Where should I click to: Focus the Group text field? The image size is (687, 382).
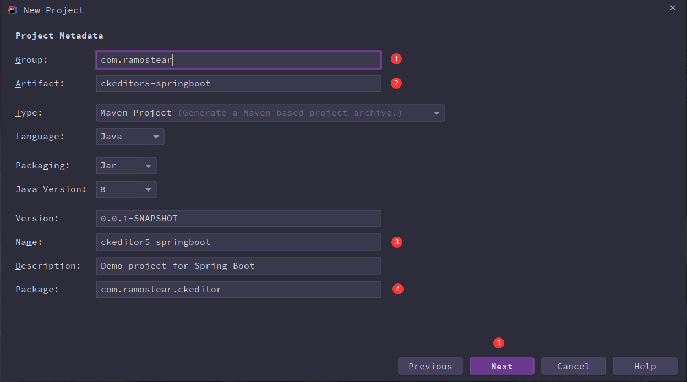(238, 60)
